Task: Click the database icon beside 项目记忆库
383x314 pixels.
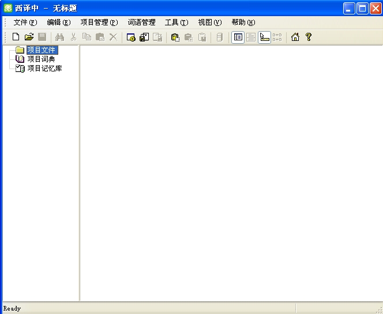Action: pyautogui.click(x=20, y=69)
